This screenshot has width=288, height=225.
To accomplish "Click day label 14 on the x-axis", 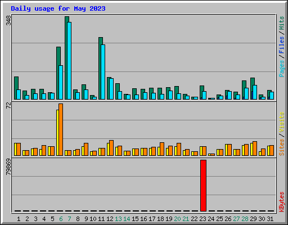I will click(127, 219).
